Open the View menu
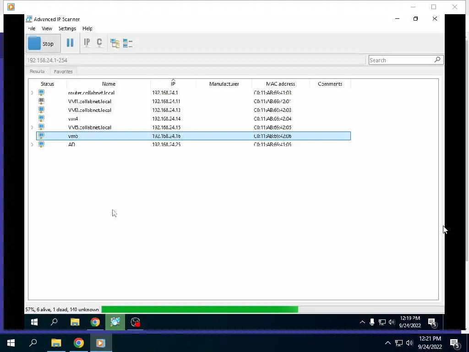Screen dimensions: 469x352 click(x=47, y=28)
